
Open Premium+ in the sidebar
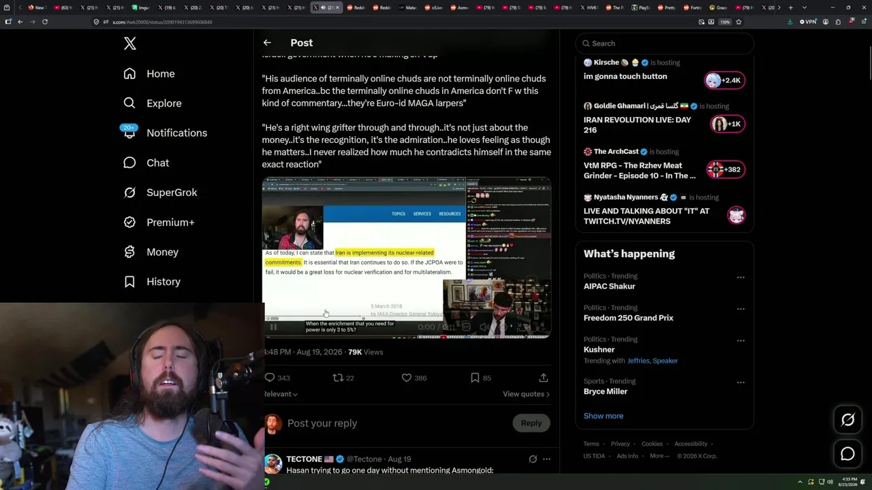(x=159, y=222)
